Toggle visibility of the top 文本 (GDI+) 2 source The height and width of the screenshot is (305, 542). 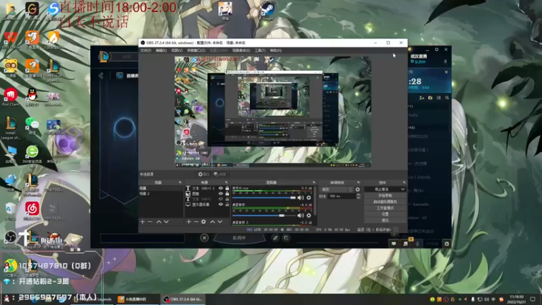pos(221,188)
